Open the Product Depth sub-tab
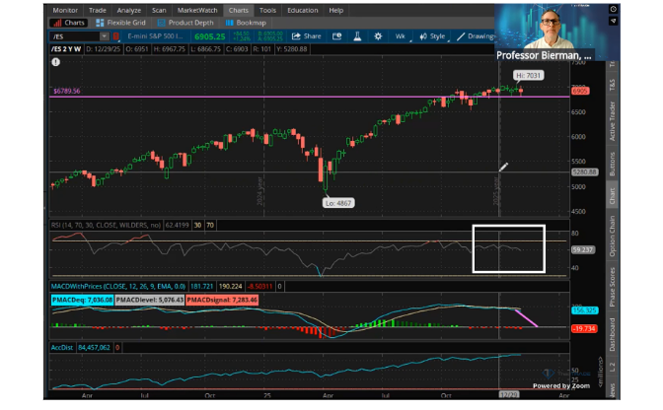This screenshot has height=410, width=663. tap(185, 23)
